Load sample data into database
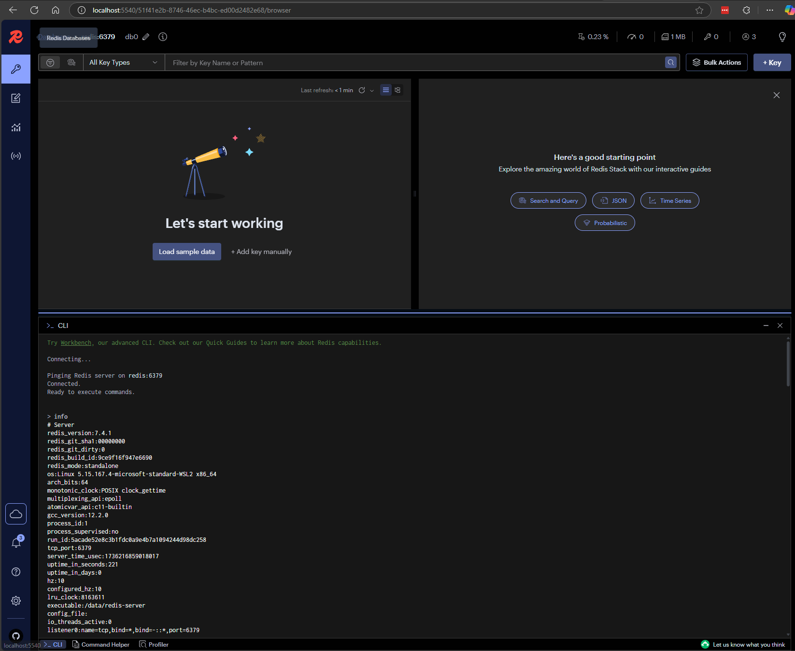Image resolution: width=795 pixels, height=651 pixels. (187, 252)
